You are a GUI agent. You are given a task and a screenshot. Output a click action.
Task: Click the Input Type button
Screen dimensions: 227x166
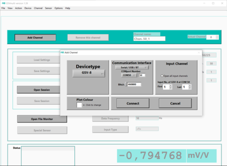[x=110, y=130]
